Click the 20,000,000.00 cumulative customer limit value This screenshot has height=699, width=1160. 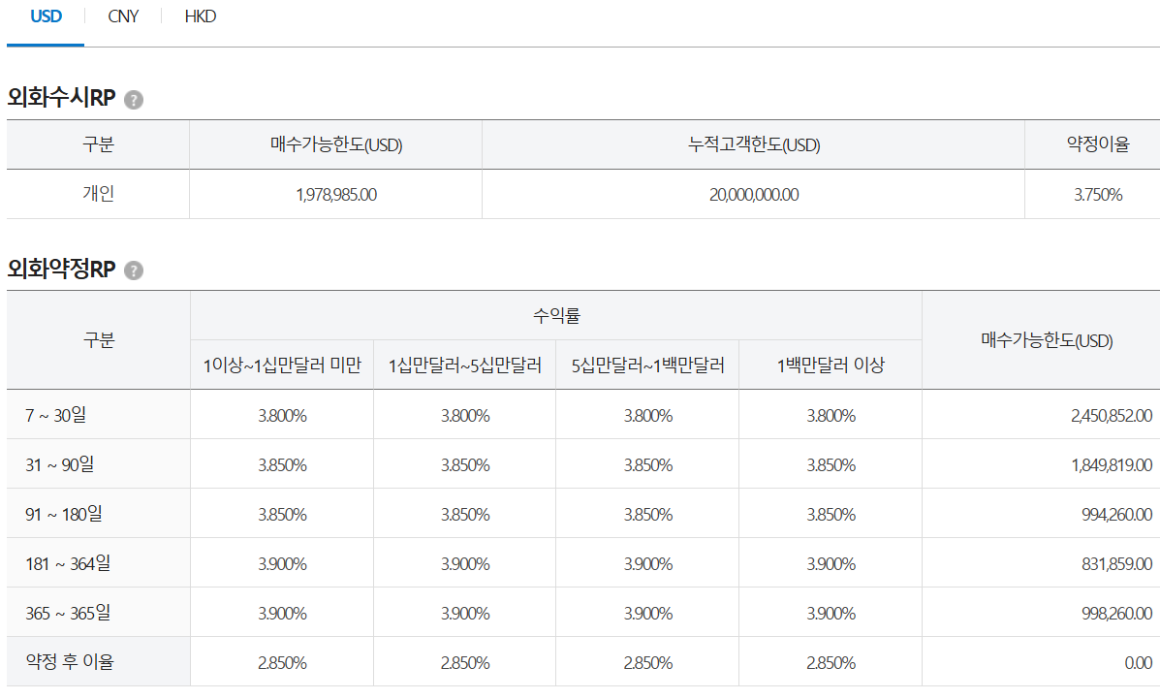pyautogui.click(x=753, y=194)
